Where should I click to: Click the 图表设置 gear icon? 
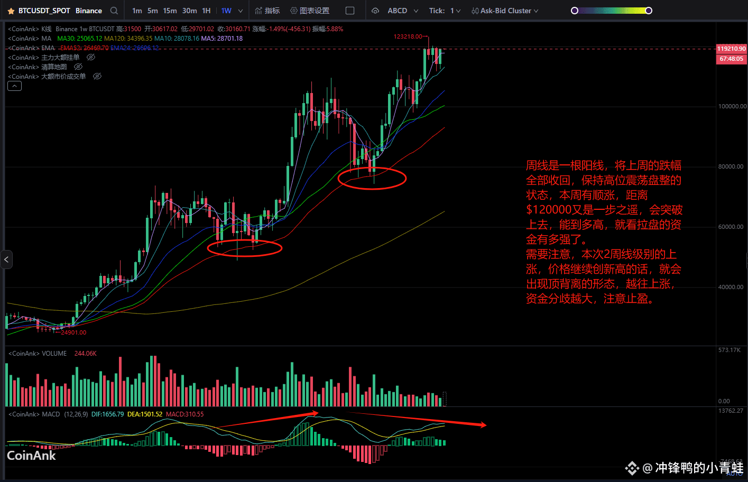tap(294, 11)
